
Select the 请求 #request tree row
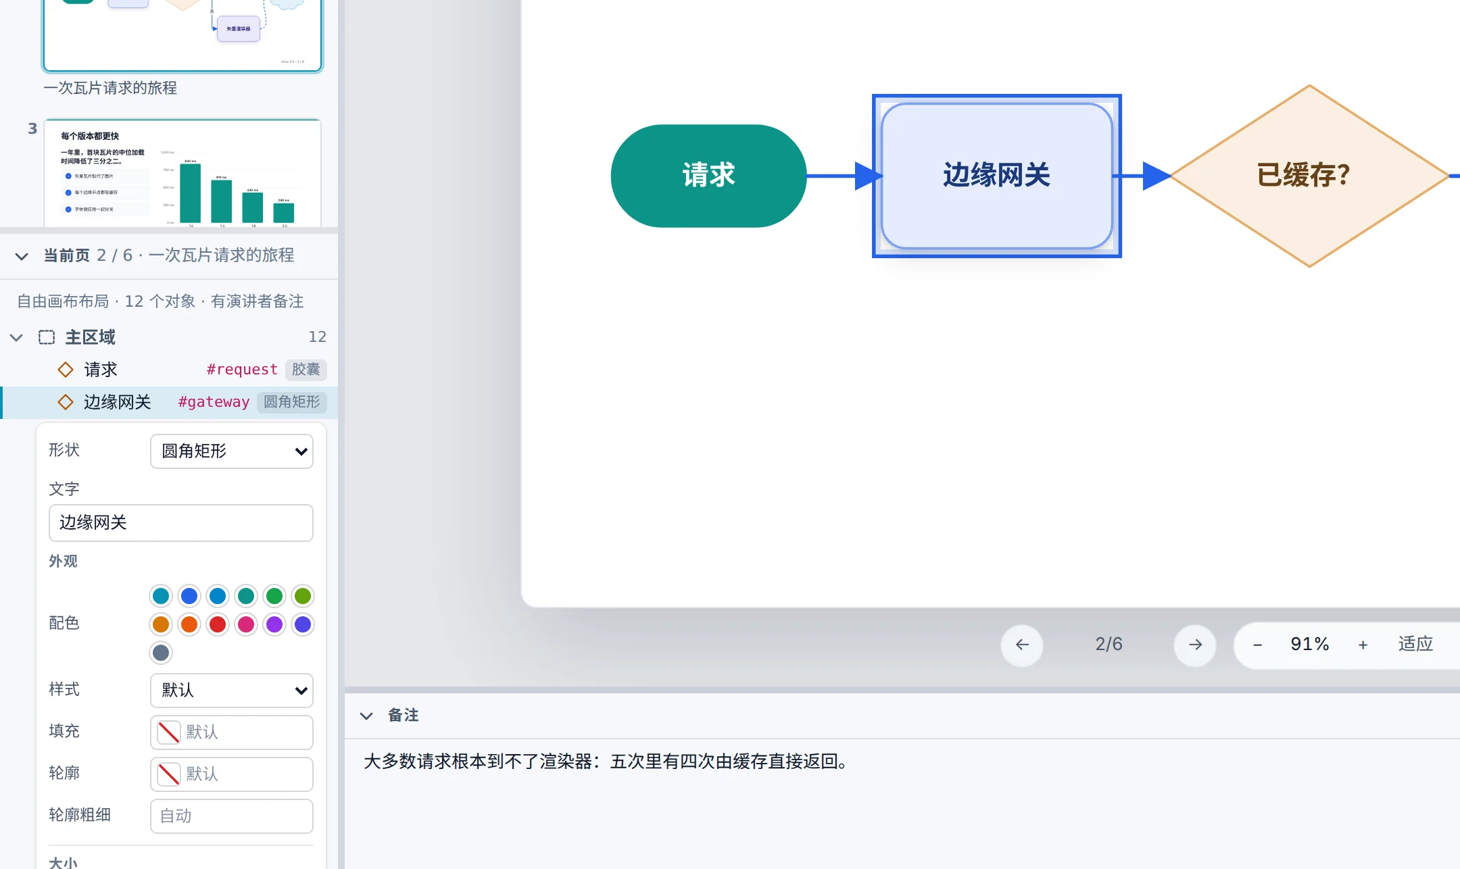point(170,370)
